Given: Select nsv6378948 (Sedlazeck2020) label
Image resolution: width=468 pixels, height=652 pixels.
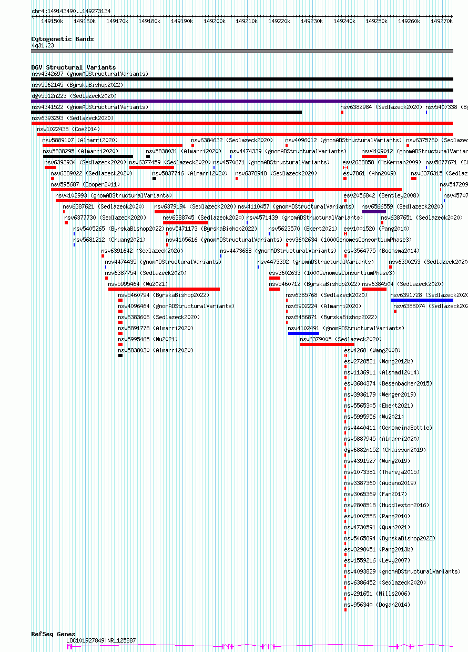Looking at the screenshot, I should 276,173.
